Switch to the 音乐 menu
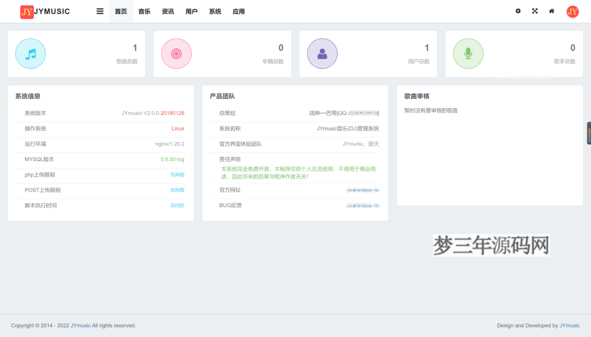 [144, 11]
